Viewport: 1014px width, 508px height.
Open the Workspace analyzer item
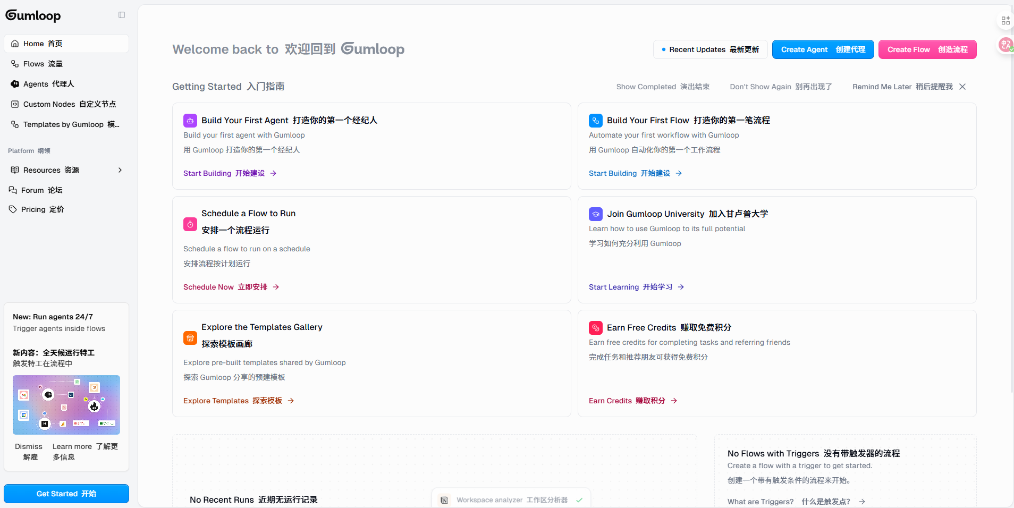click(511, 499)
